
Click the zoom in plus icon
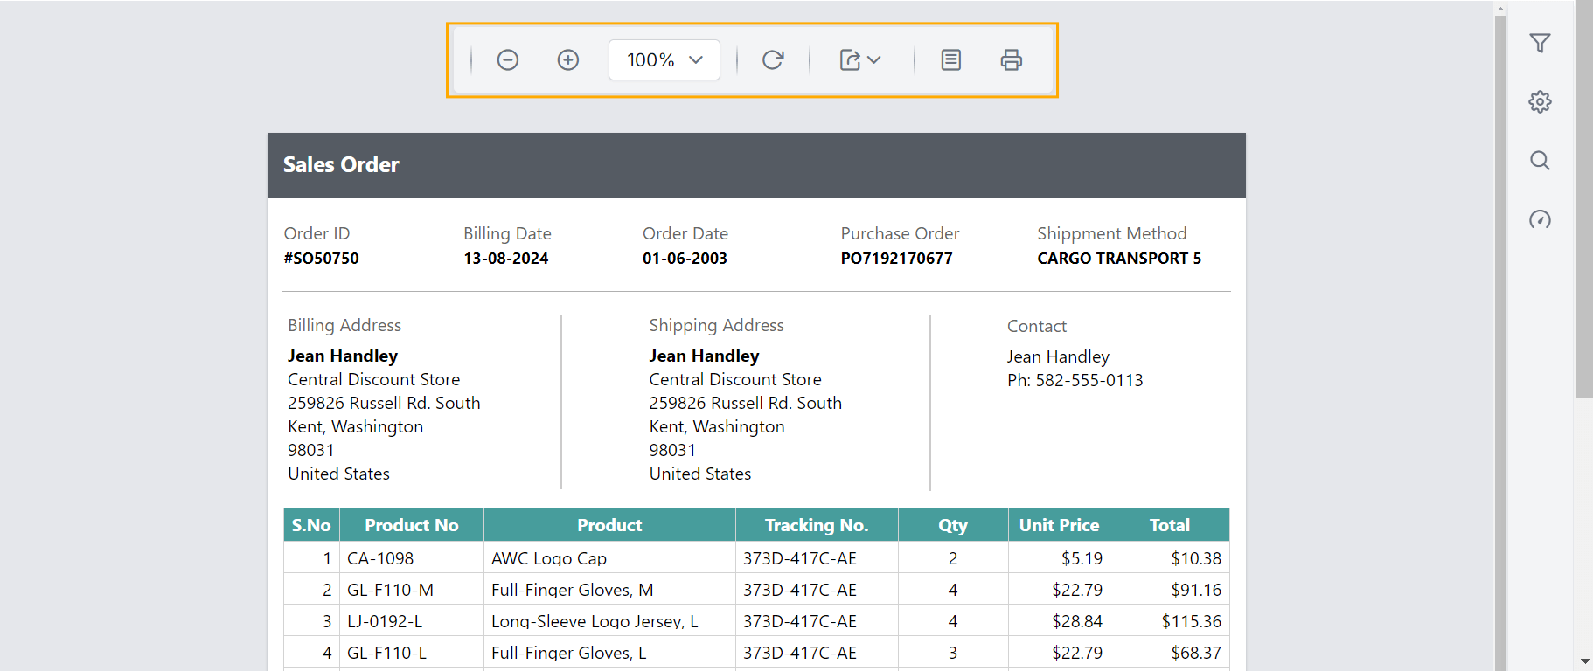568,59
